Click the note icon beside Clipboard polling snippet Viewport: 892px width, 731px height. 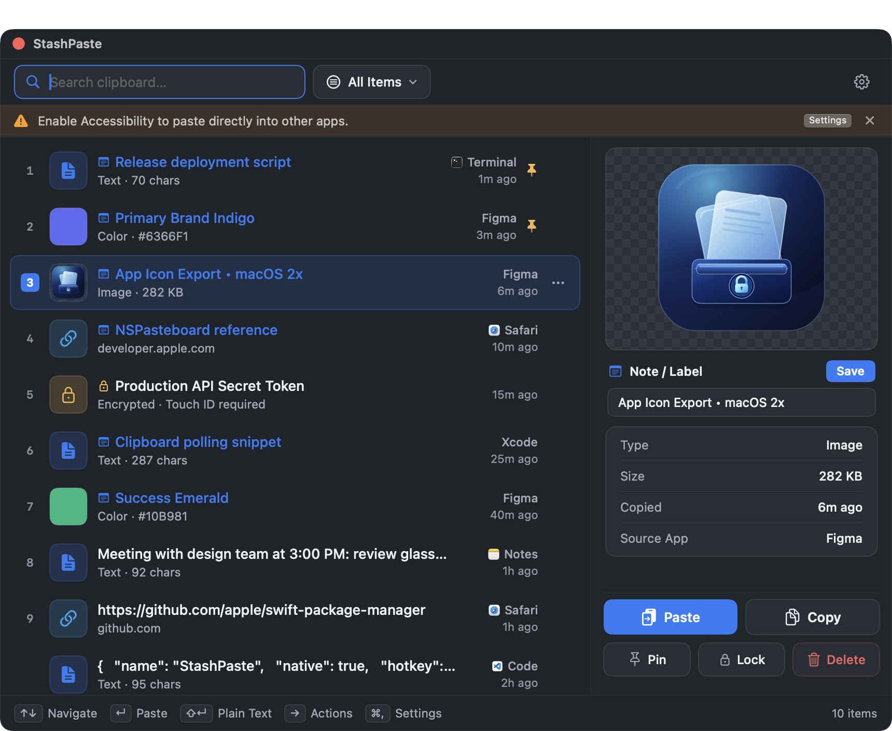104,442
